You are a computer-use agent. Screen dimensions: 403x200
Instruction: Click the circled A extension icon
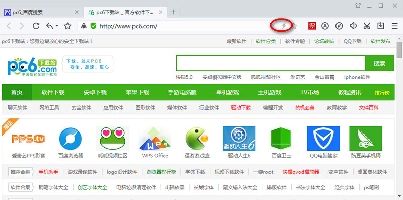click(x=325, y=26)
